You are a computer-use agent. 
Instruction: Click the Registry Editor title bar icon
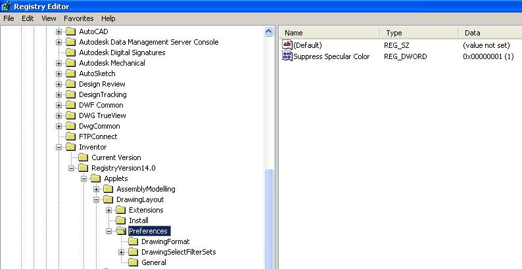point(6,6)
